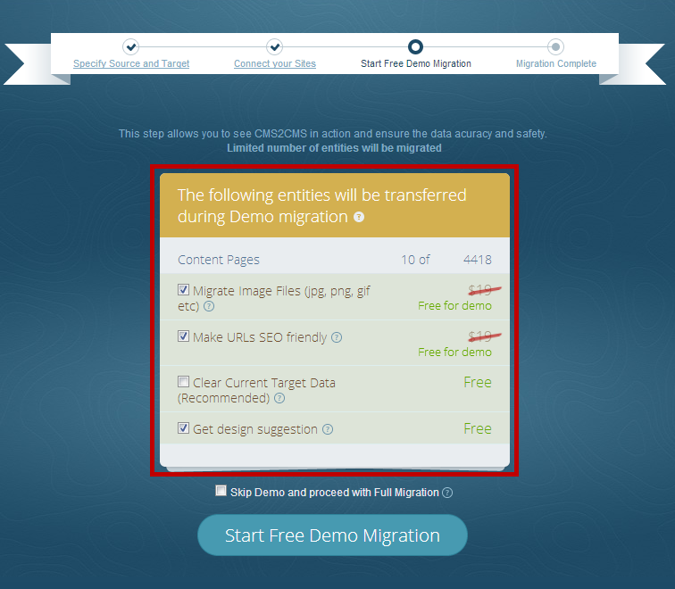The width and height of the screenshot is (675, 589).
Task: Click 'Free for demo' under Migrate Image Files price
Action: click(x=454, y=306)
